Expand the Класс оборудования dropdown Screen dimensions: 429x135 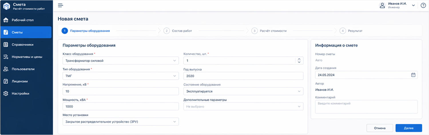coord(120,61)
